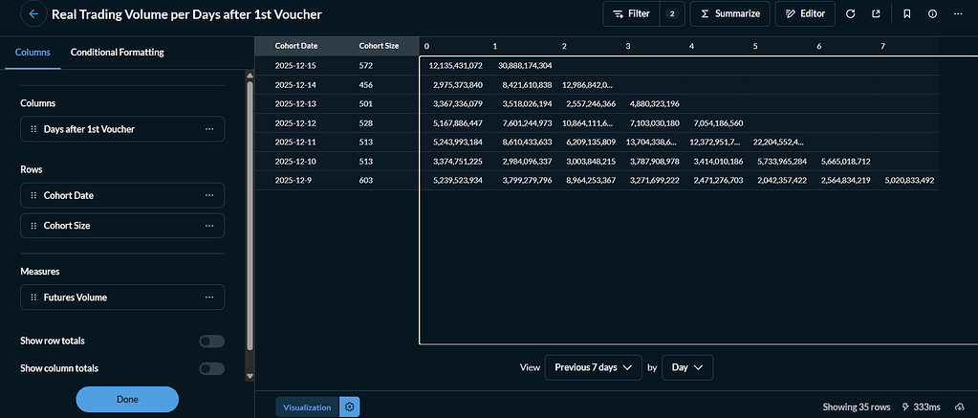Click the Showing 35 rows status text
Image resolution: width=978 pixels, height=418 pixels.
coord(857,407)
